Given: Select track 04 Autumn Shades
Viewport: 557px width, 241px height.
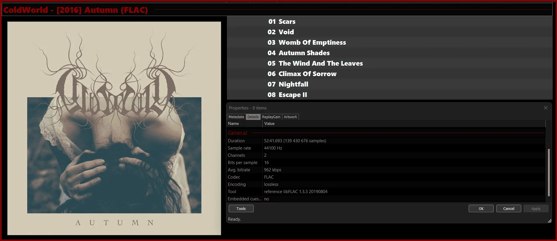Looking at the screenshot, I should pos(390,53).
